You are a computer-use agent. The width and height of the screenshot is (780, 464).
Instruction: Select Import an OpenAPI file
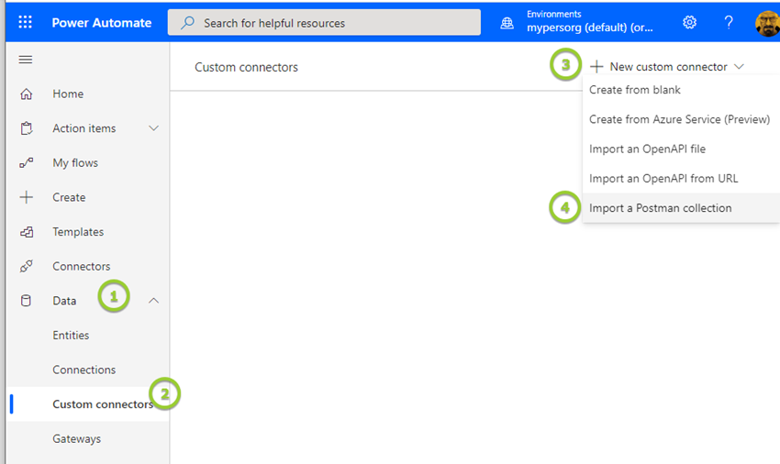[647, 149]
